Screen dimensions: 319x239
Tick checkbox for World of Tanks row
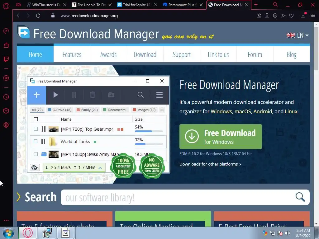[x=36, y=141]
